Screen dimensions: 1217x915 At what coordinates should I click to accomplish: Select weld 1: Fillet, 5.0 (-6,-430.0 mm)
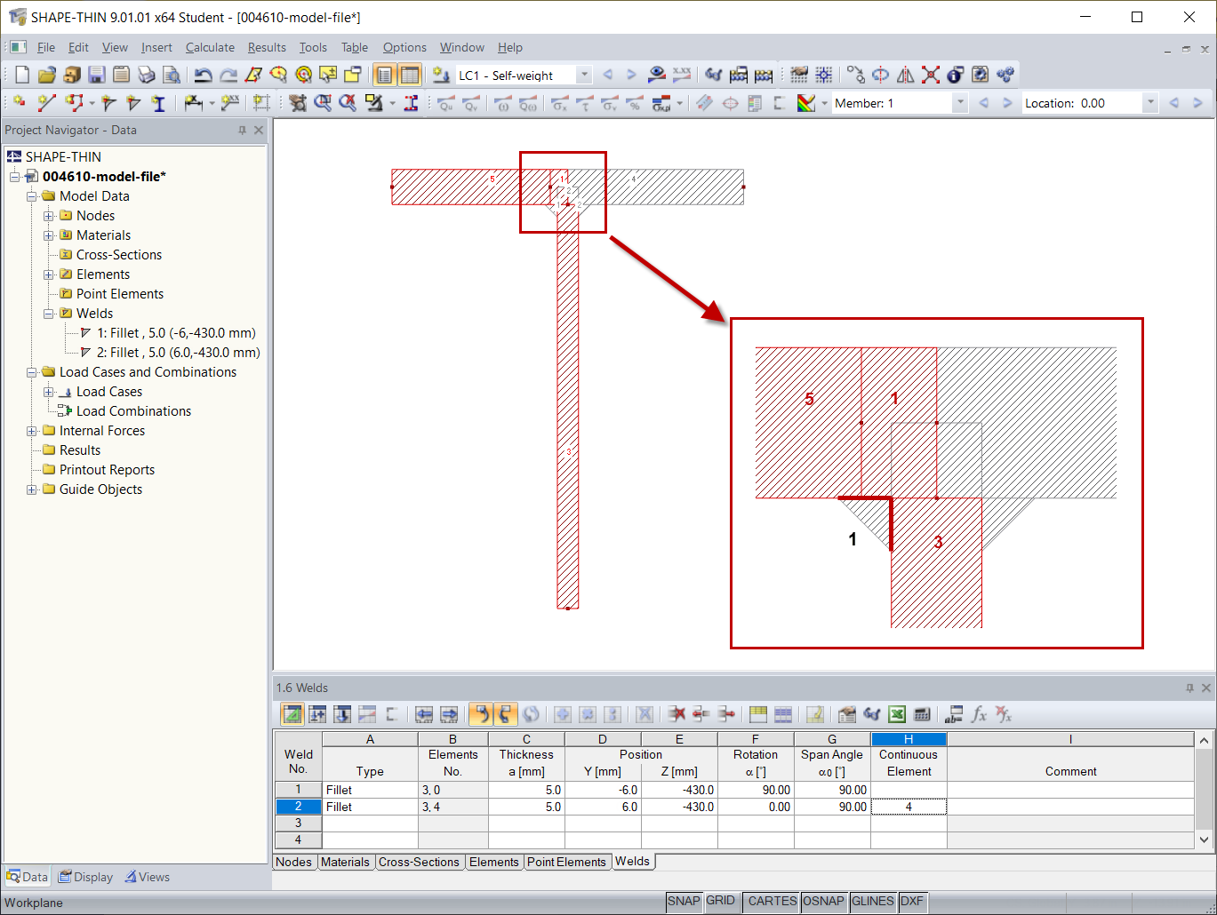(x=176, y=333)
